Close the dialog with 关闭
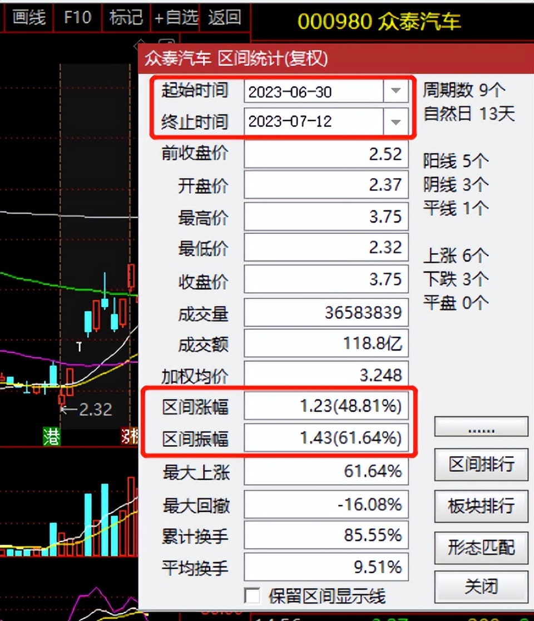 (x=481, y=586)
